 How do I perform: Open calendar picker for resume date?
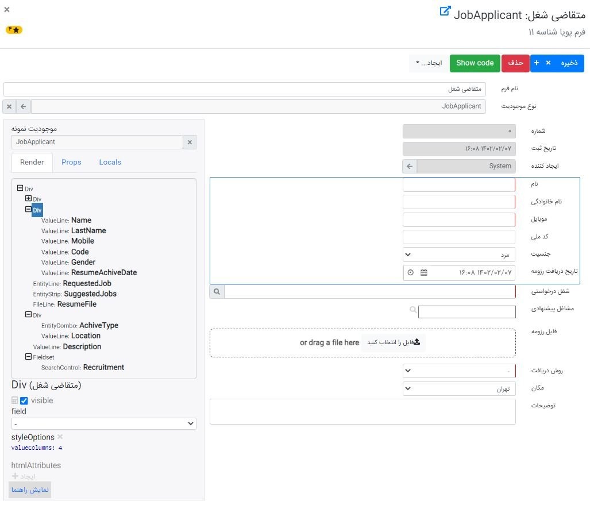coord(424,272)
